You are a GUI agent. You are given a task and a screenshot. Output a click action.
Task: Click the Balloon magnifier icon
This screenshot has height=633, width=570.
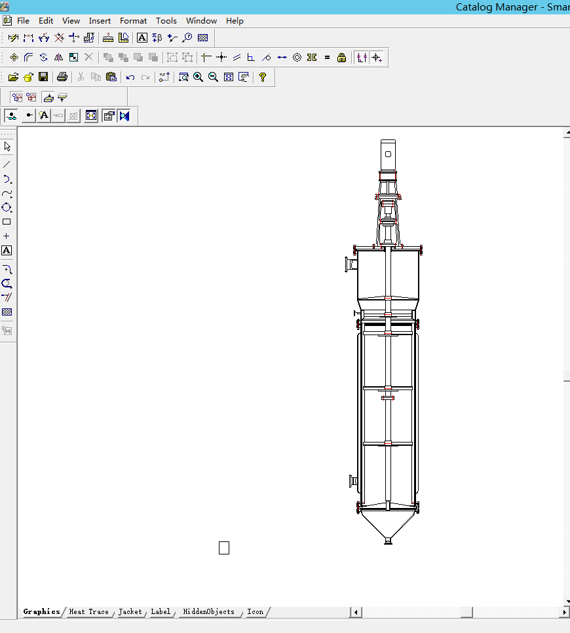(187, 37)
